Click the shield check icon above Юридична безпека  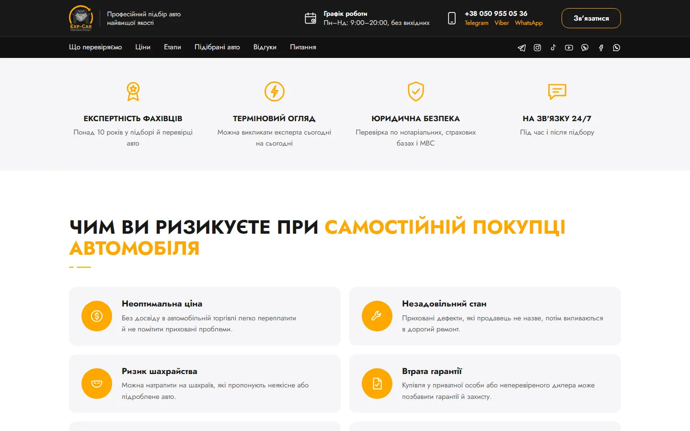pyautogui.click(x=416, y=91)
